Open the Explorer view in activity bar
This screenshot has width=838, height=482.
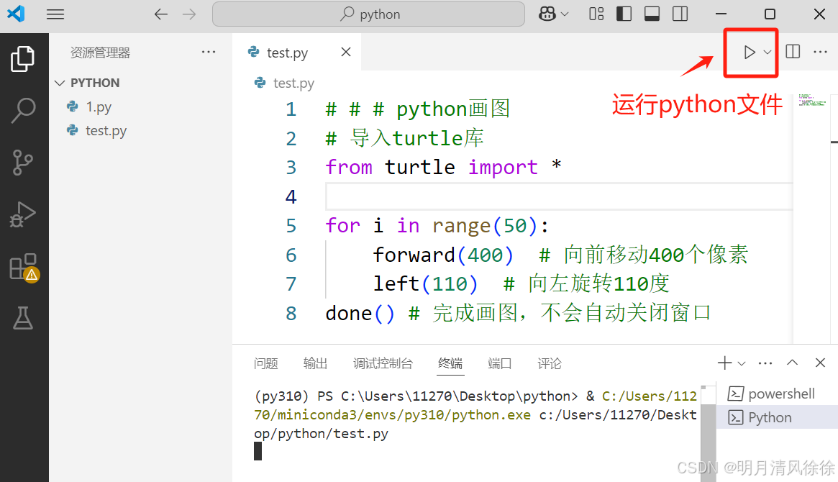coord(22,58)
